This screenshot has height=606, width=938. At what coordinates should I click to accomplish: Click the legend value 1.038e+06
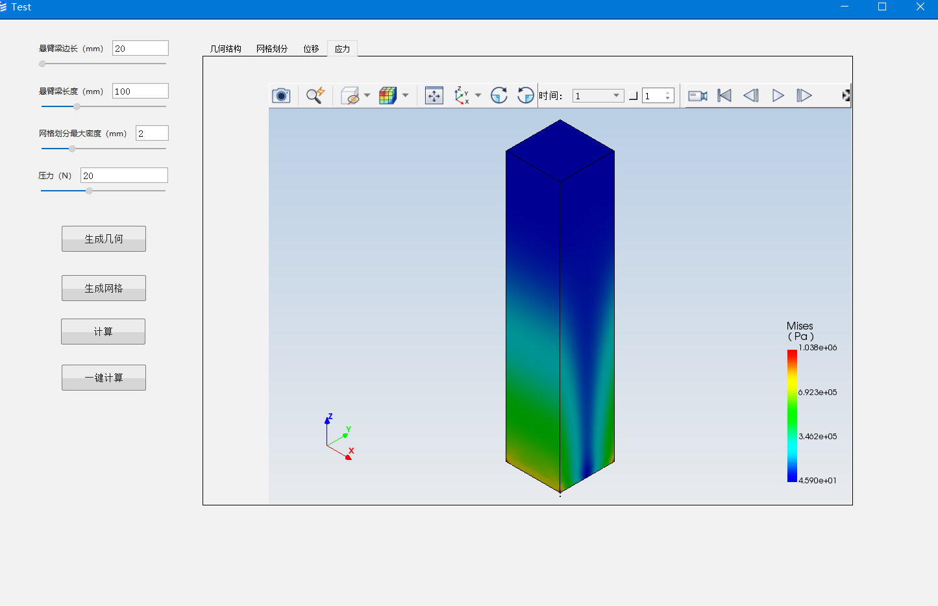click(x=818, y=348)
